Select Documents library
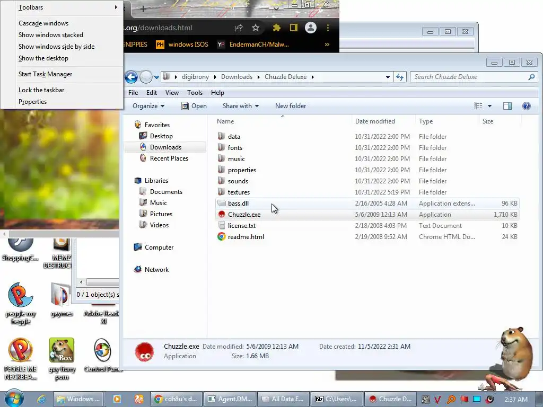The image size is (543, 407). pyautogui.click(x=166, y=192)
